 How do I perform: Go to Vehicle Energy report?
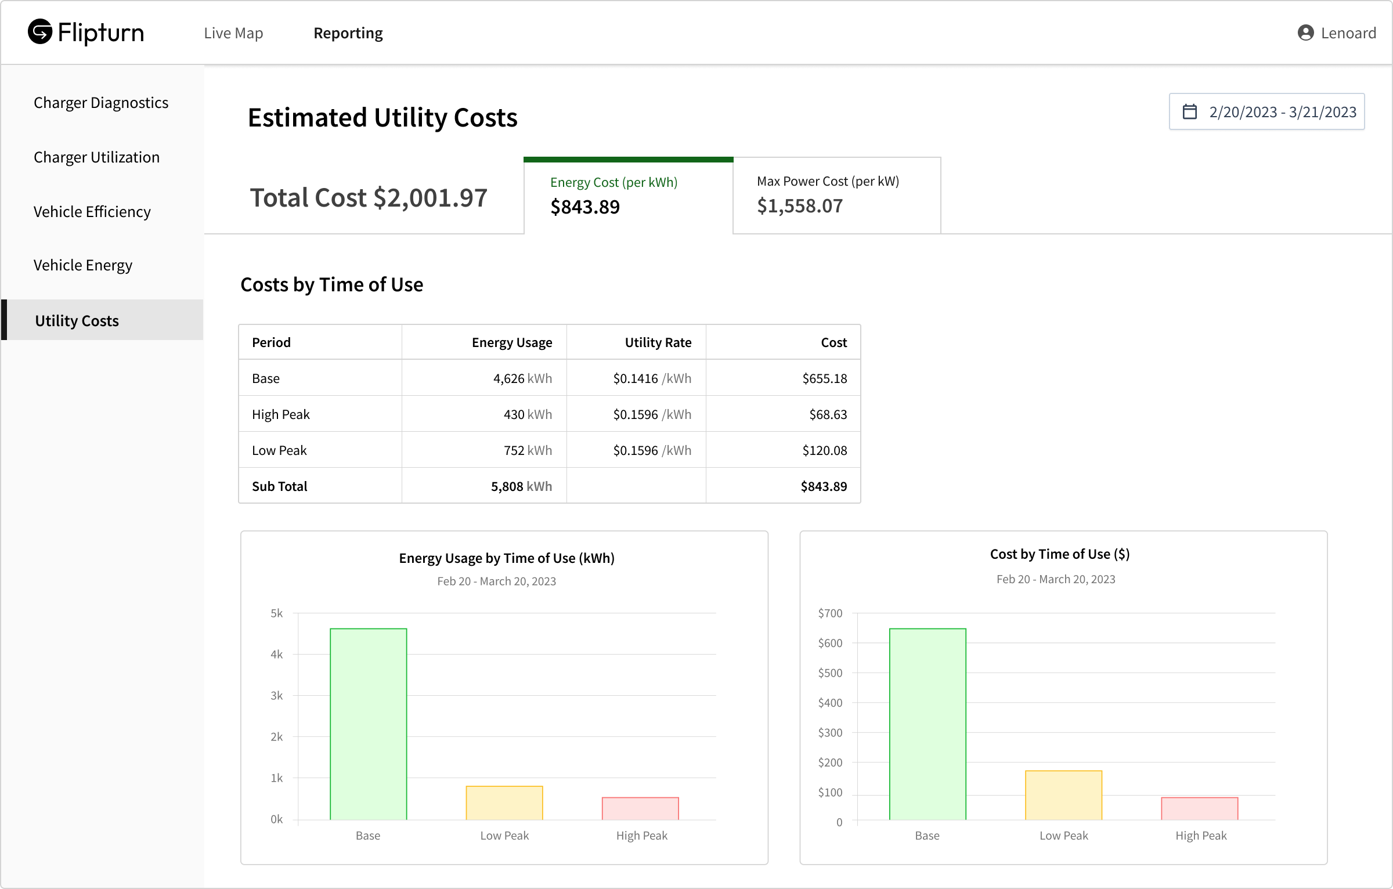tap(82, 265)
